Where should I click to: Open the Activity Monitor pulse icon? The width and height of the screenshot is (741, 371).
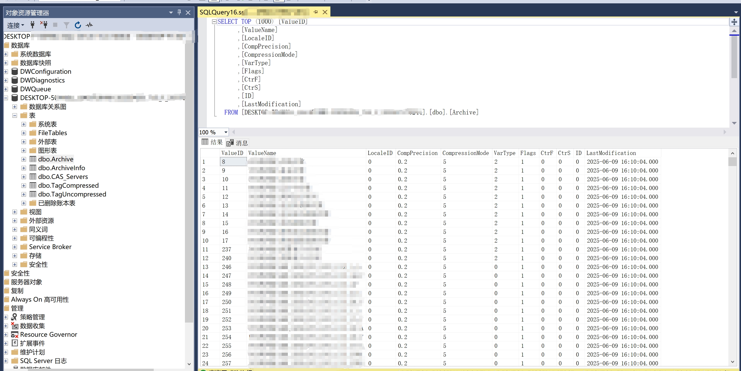tap(89, 25)
